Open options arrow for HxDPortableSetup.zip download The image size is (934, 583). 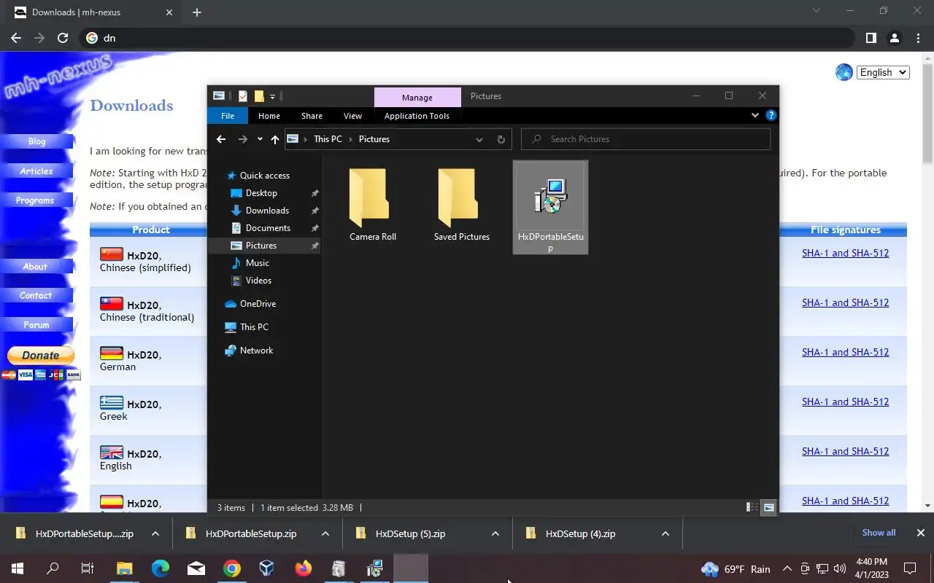coord(325,533)
